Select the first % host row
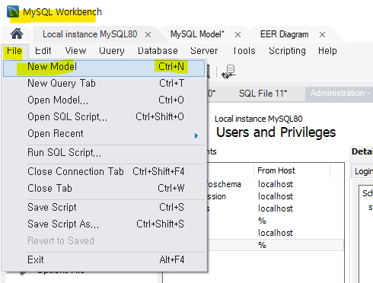This screenshot has width=373, height=283. (x=262, y=221)
